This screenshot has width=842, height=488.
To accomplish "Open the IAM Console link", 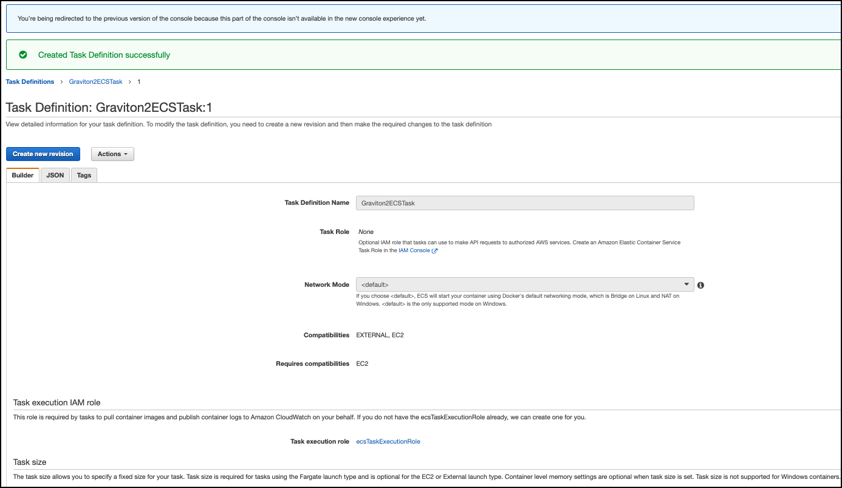I will click(x=414, y=250).
